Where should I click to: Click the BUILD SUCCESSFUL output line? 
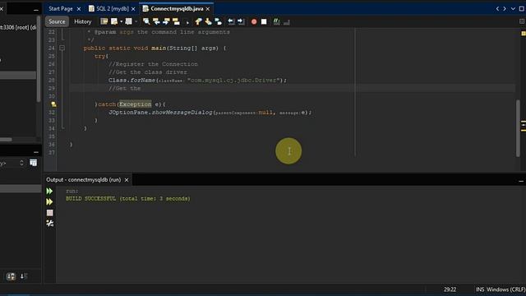128,199
